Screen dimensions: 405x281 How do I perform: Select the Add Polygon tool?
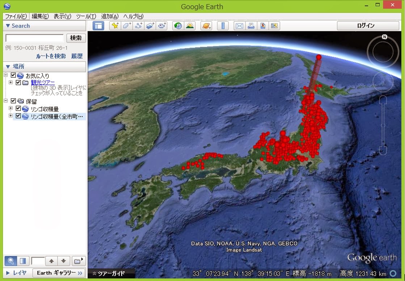tap(127, 26)
